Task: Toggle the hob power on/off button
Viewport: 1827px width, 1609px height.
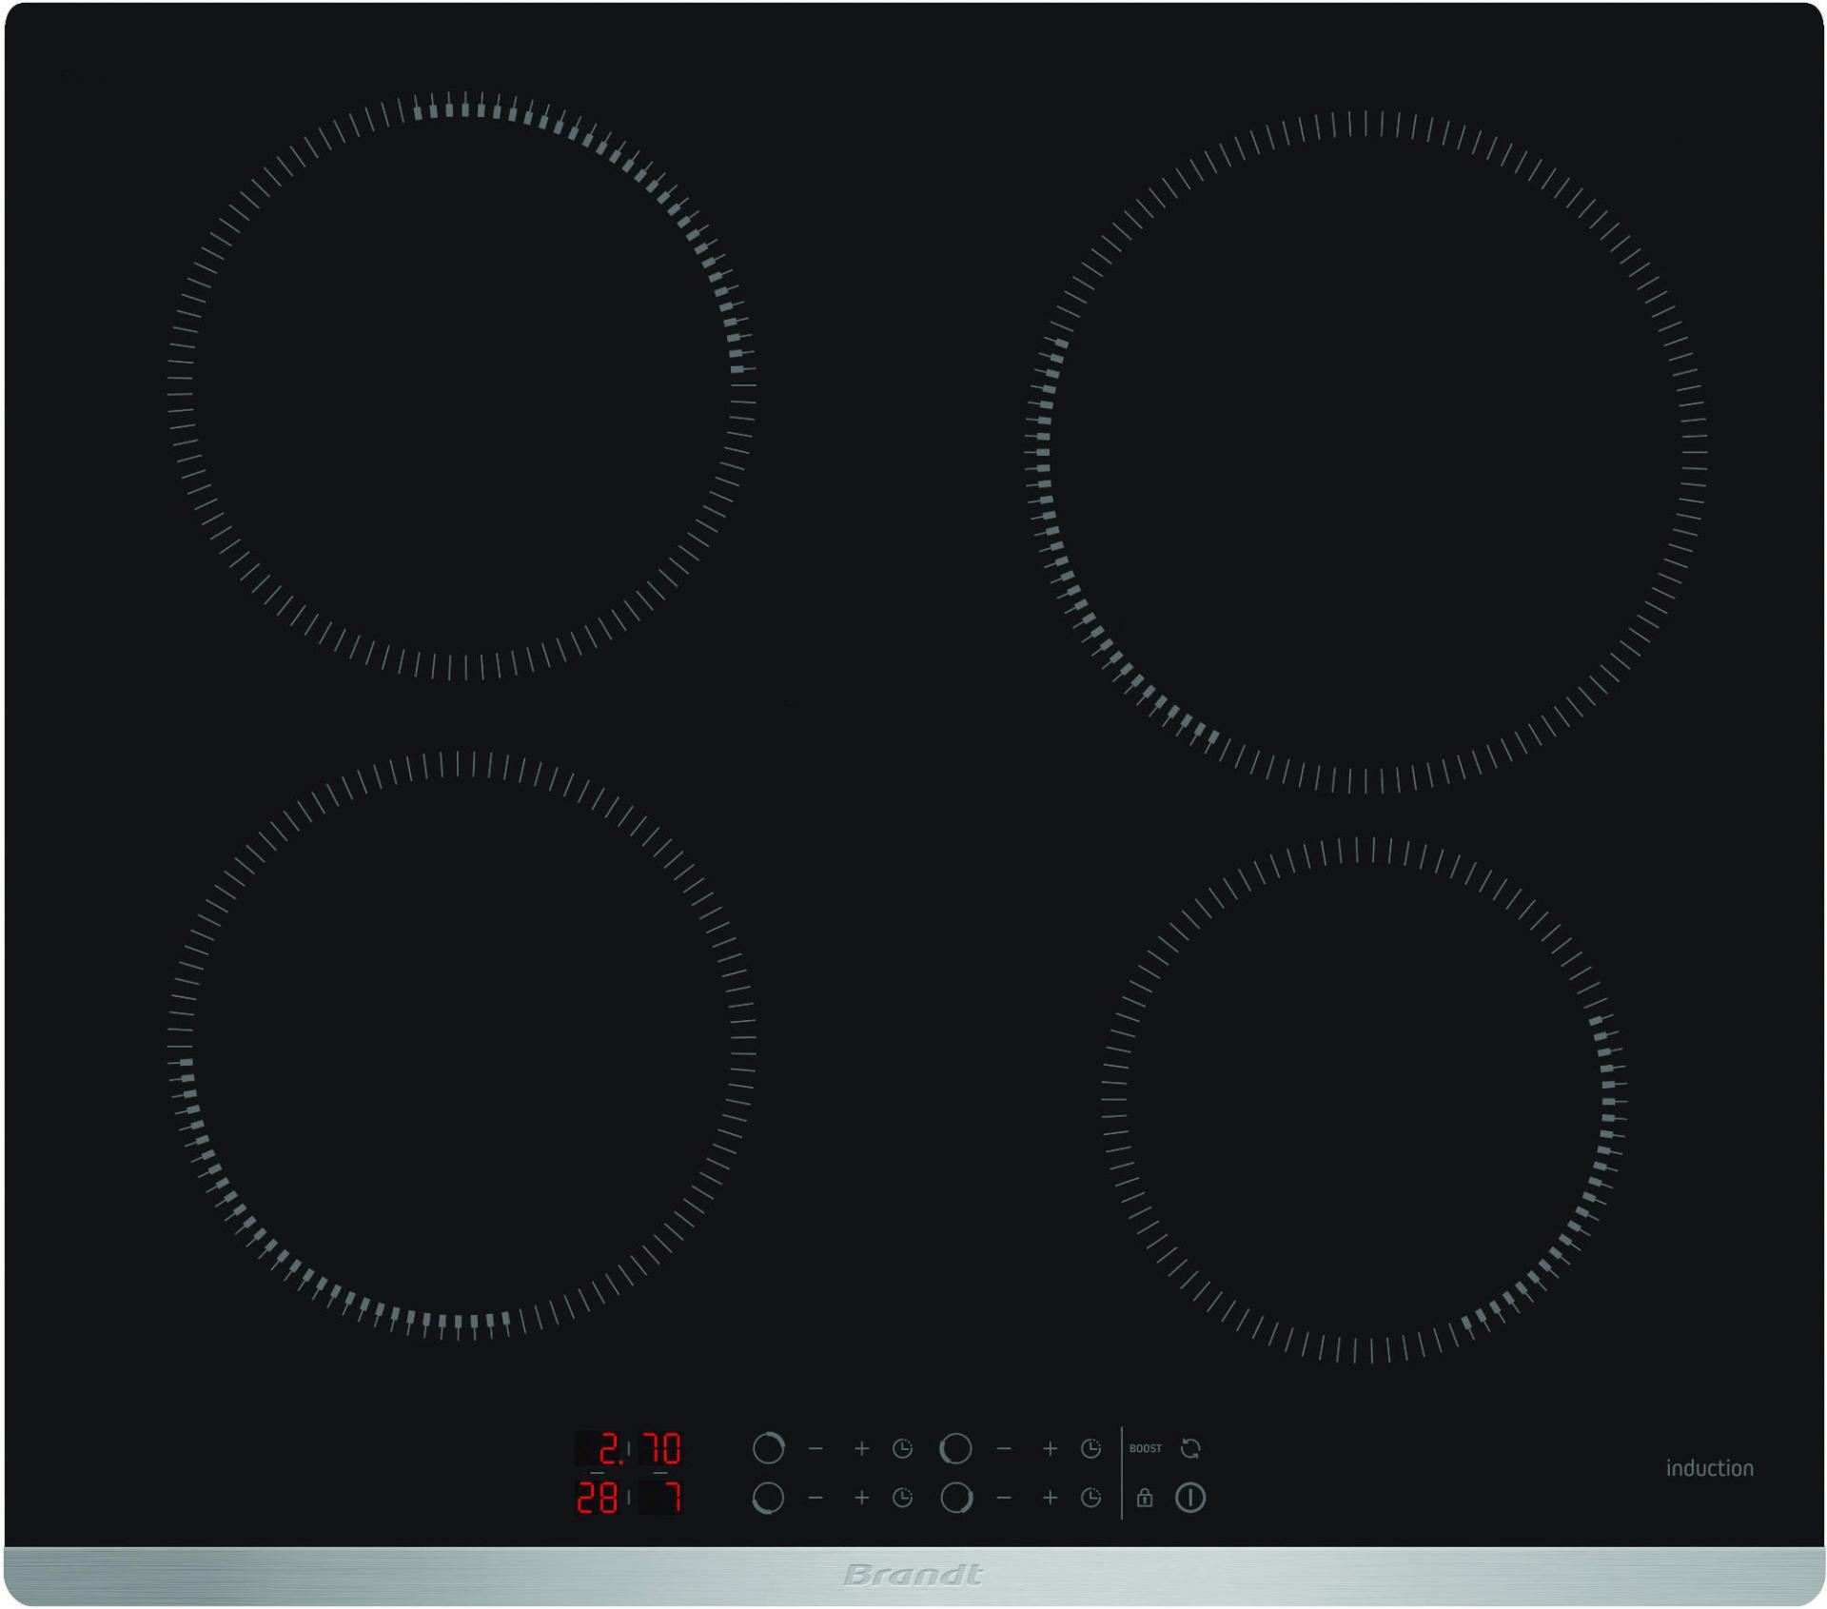Action: pos(1190,1498)
